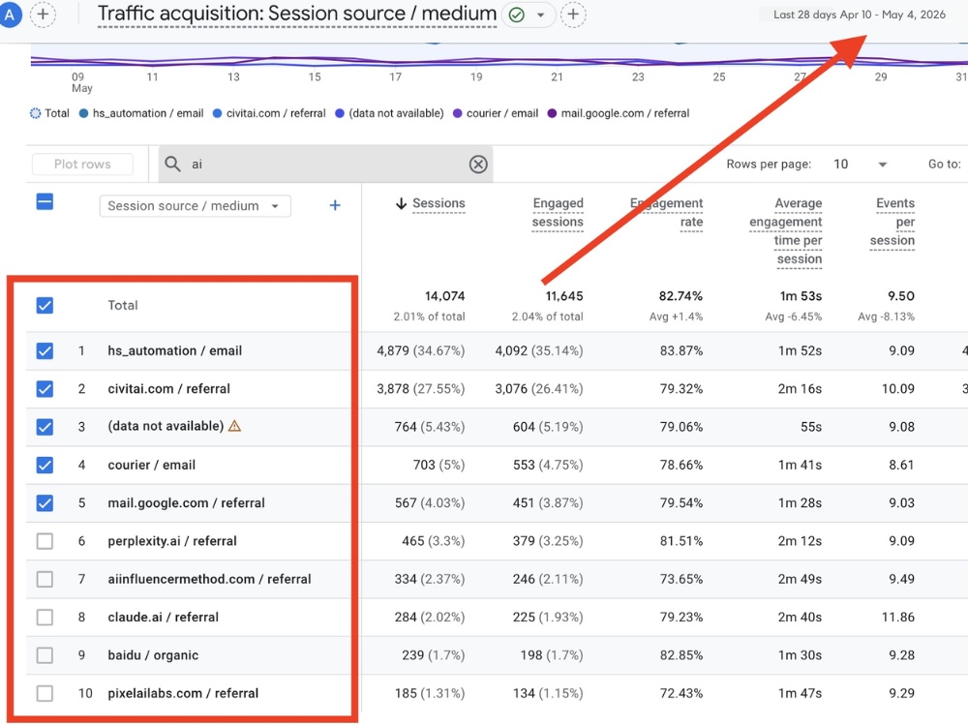Click warning icon beside (data not available)
968x726 pixels.
pyautogui.click(x=234, y=426)
